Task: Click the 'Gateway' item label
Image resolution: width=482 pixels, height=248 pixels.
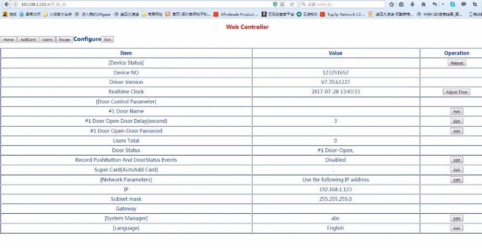Action: [x=126, y=209]
